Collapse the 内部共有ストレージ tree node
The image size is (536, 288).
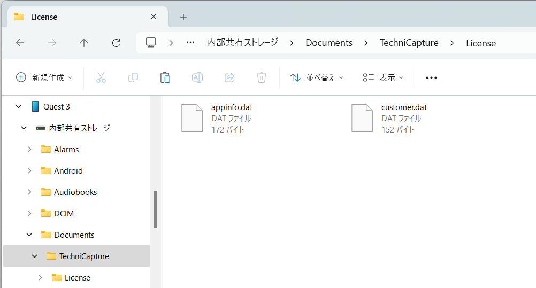(24, 128)
